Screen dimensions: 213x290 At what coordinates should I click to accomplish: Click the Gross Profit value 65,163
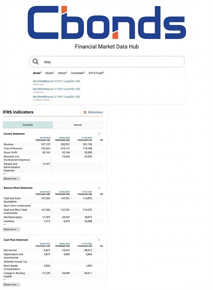(46, 152)
